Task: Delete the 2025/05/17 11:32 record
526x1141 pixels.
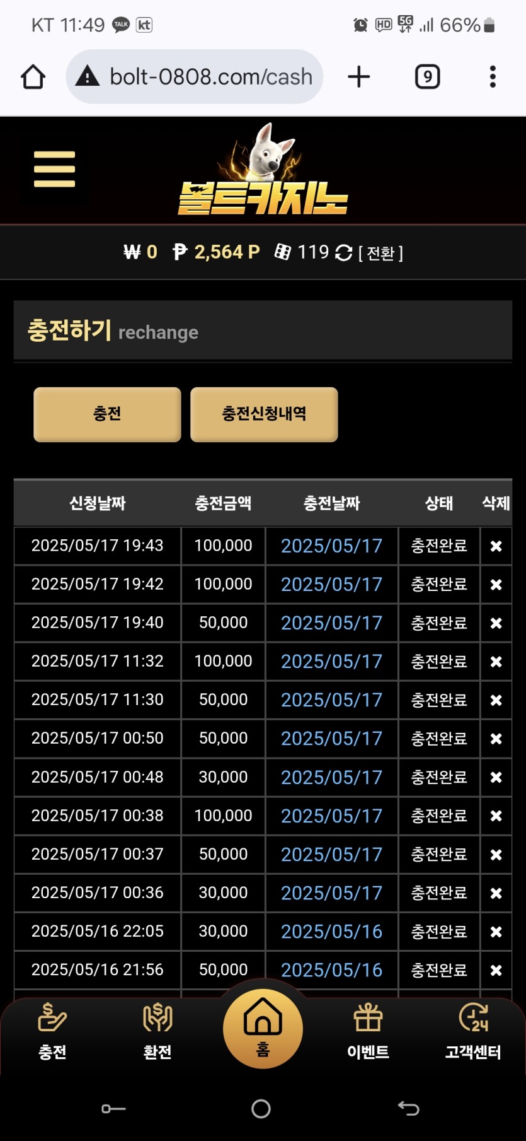Action: 496,662
